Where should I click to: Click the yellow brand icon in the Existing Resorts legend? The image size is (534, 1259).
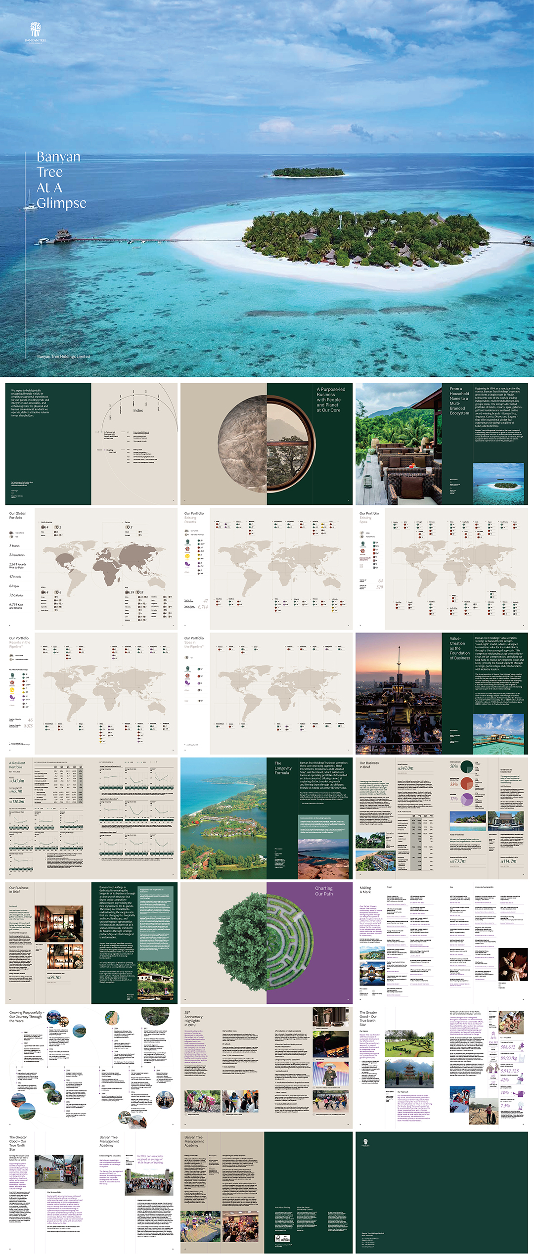pos(187,556)
